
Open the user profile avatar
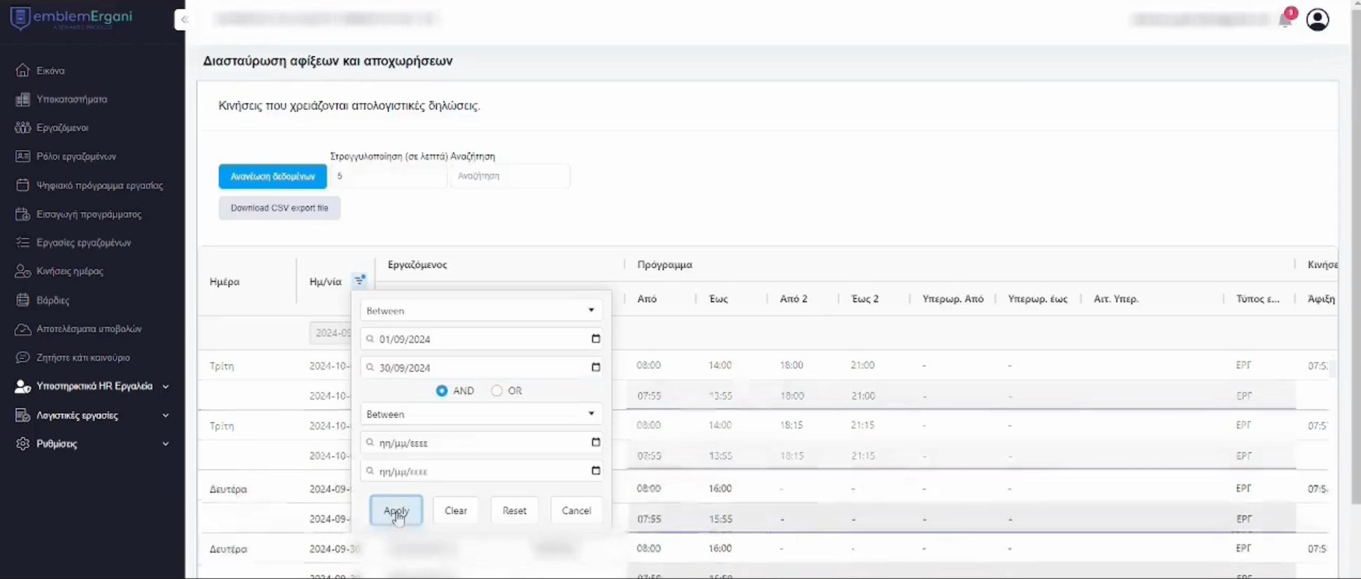(1318, 19)
